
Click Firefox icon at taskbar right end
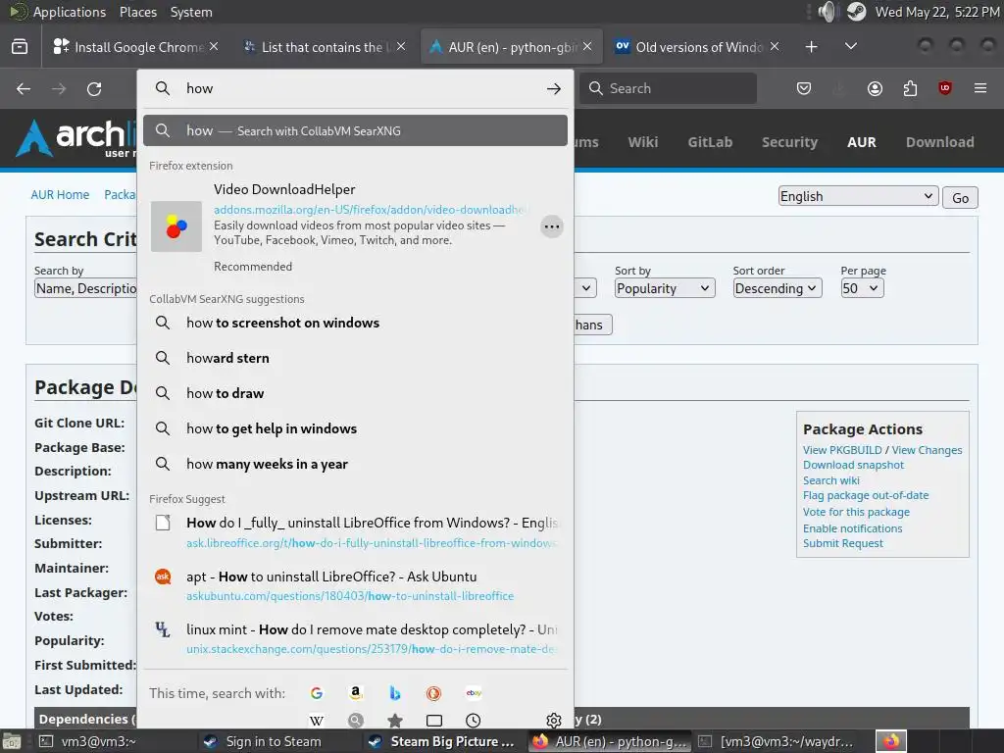coord(891,741)
